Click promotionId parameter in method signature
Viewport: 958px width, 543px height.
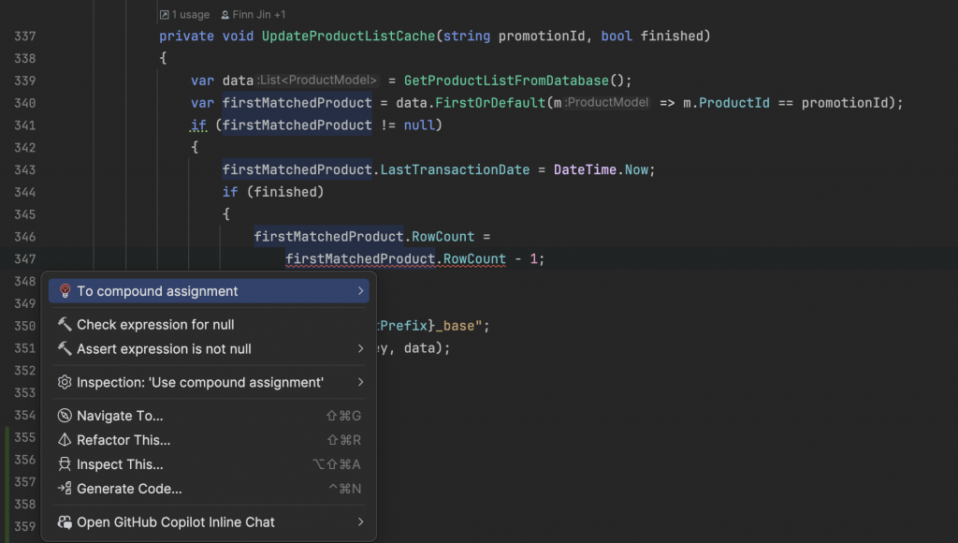coord(542,37)
